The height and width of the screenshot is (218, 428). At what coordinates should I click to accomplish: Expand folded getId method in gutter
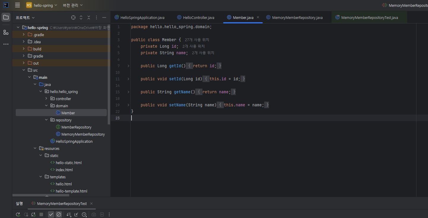click(128, 66)
